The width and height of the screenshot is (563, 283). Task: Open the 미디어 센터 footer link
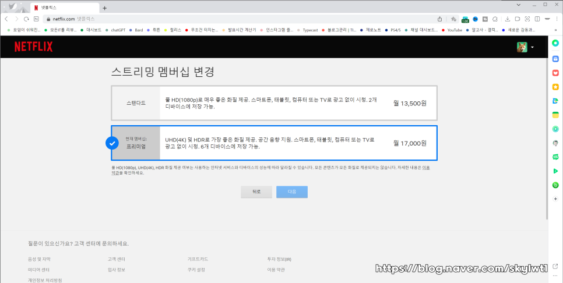(x=38, y=270)
